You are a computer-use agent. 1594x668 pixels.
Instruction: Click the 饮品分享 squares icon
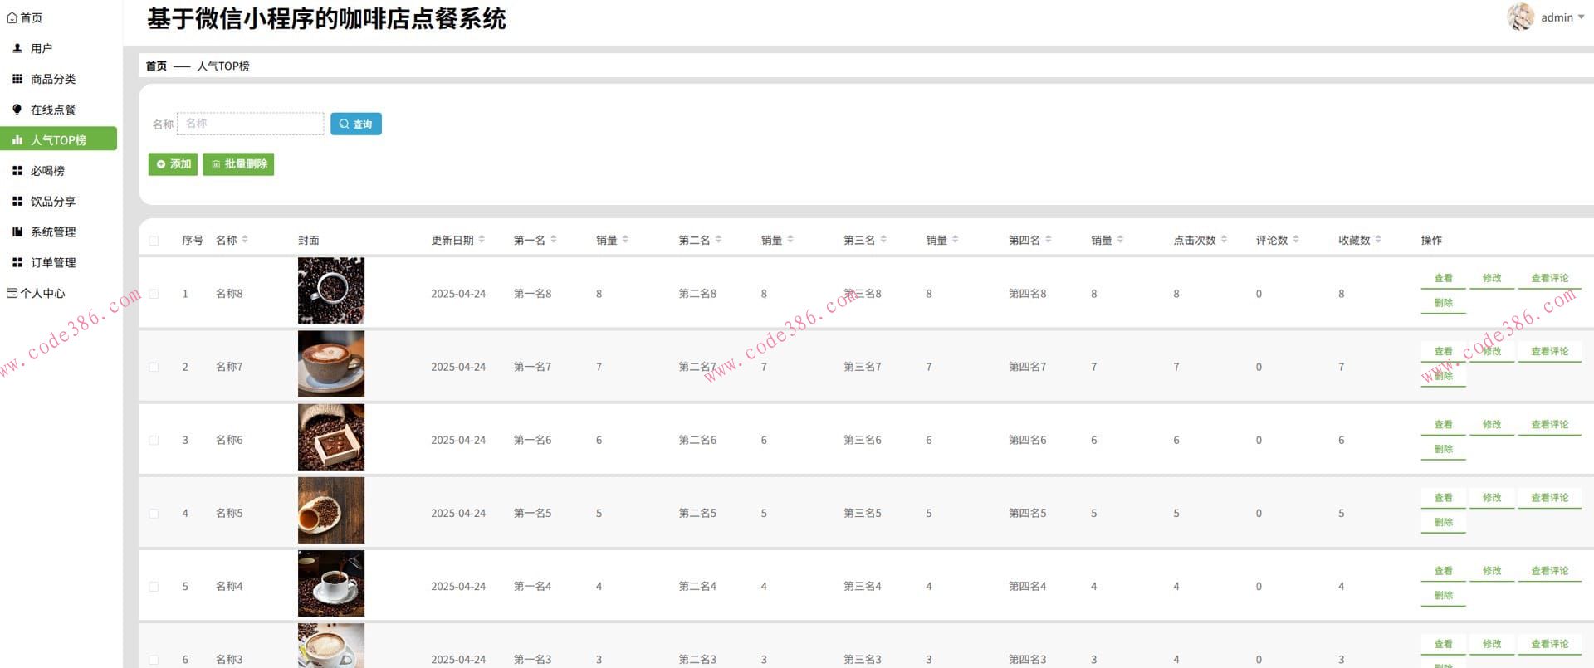tap(17, 202)
